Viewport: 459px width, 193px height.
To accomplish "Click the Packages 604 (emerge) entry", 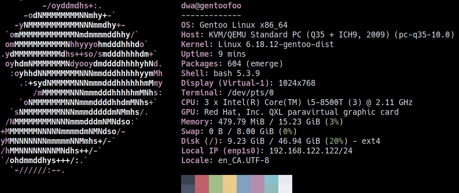I will [x=232, y=63].
